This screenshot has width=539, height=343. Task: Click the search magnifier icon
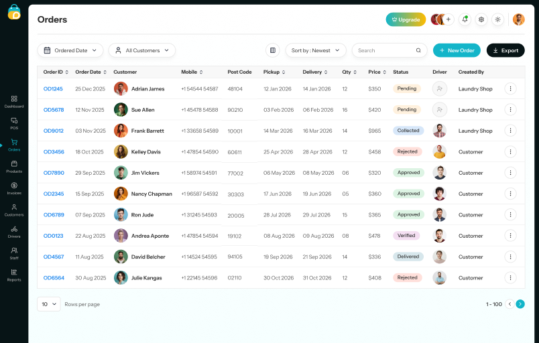pyautogui.click(x=418, y=50)
